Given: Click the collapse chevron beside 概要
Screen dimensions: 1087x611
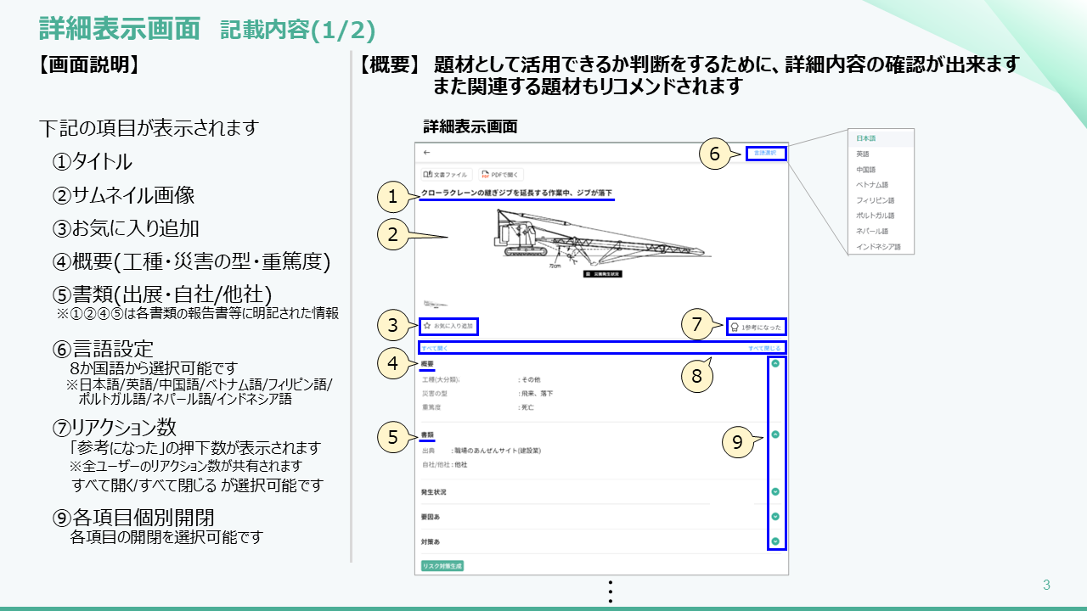Looking at the screenshot, I should click(x=775, y=363).
